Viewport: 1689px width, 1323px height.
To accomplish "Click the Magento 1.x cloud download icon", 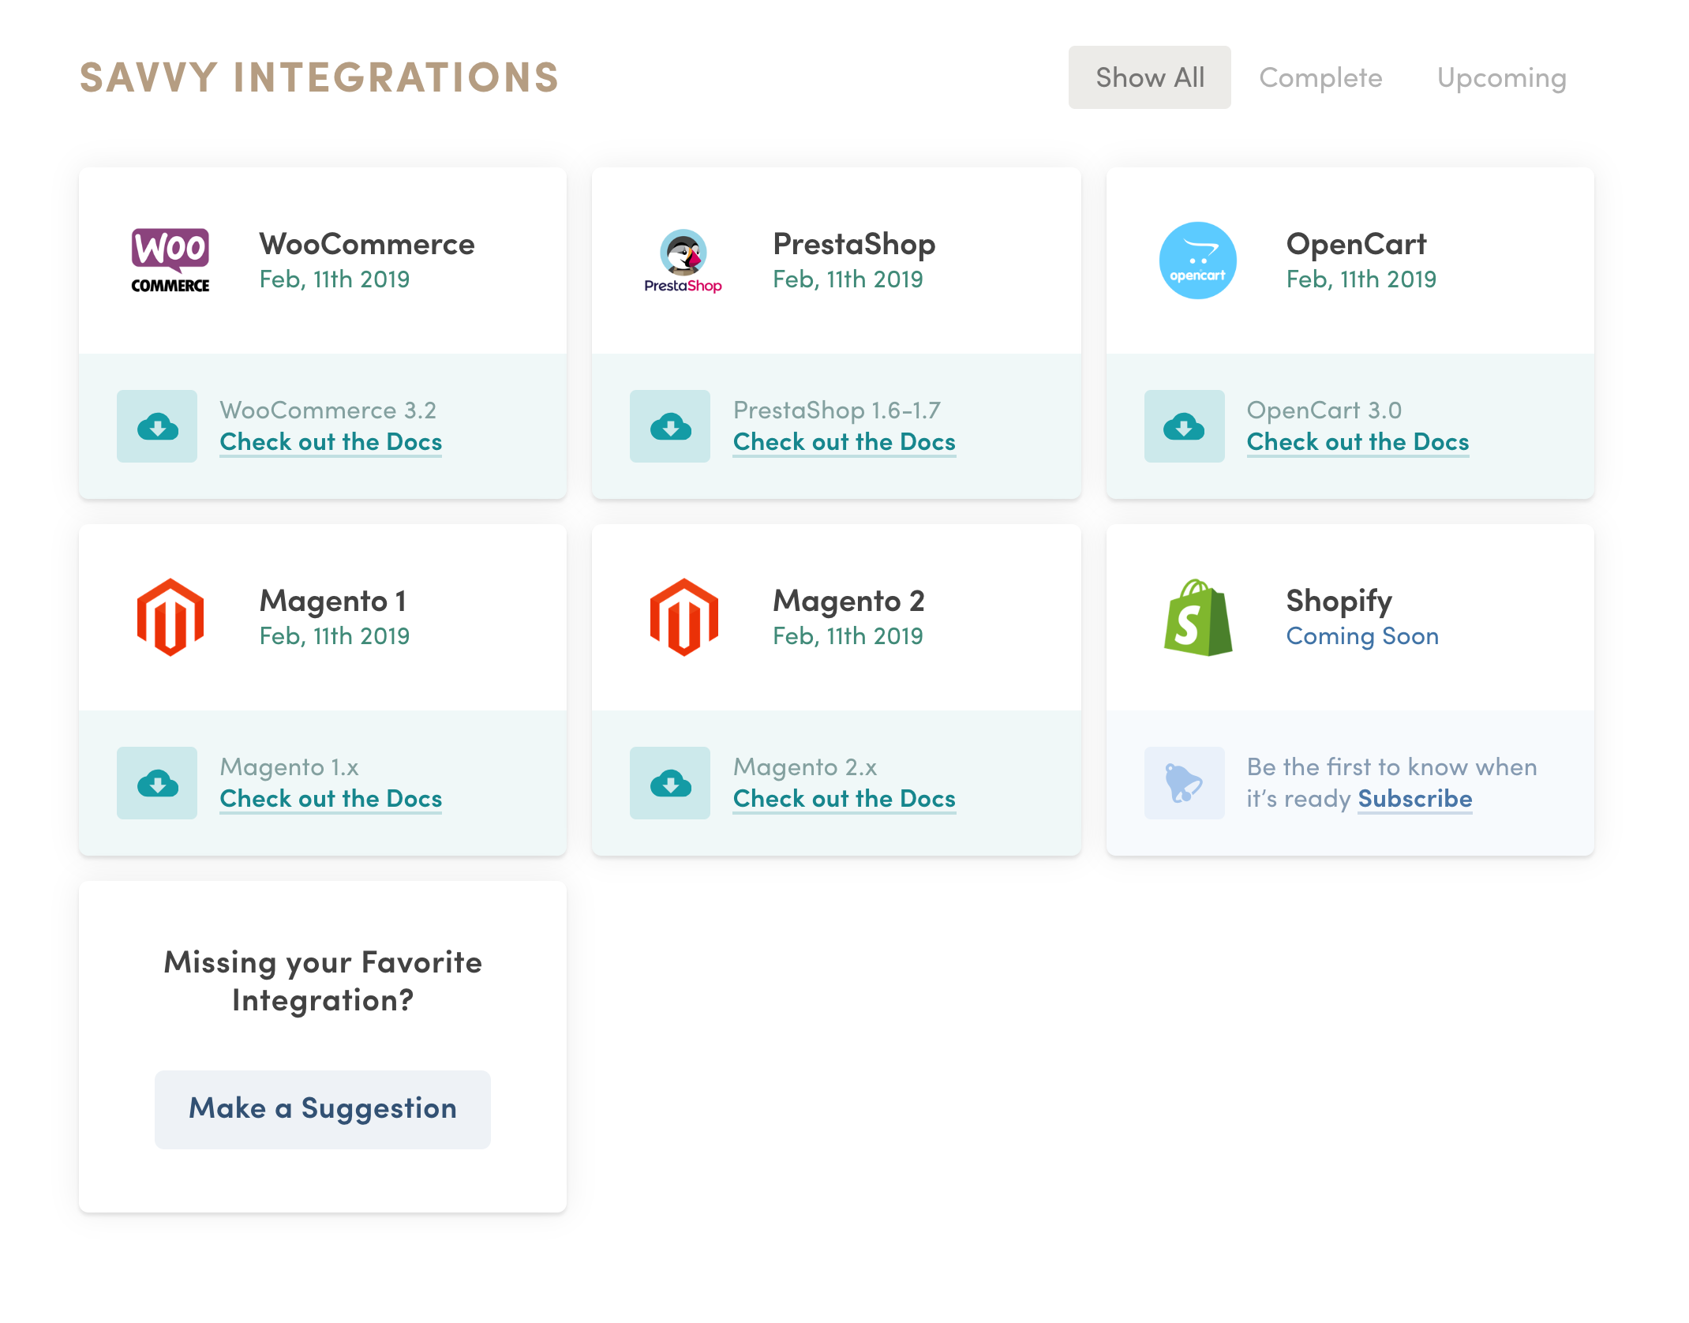I will click(x=157, y=783).
